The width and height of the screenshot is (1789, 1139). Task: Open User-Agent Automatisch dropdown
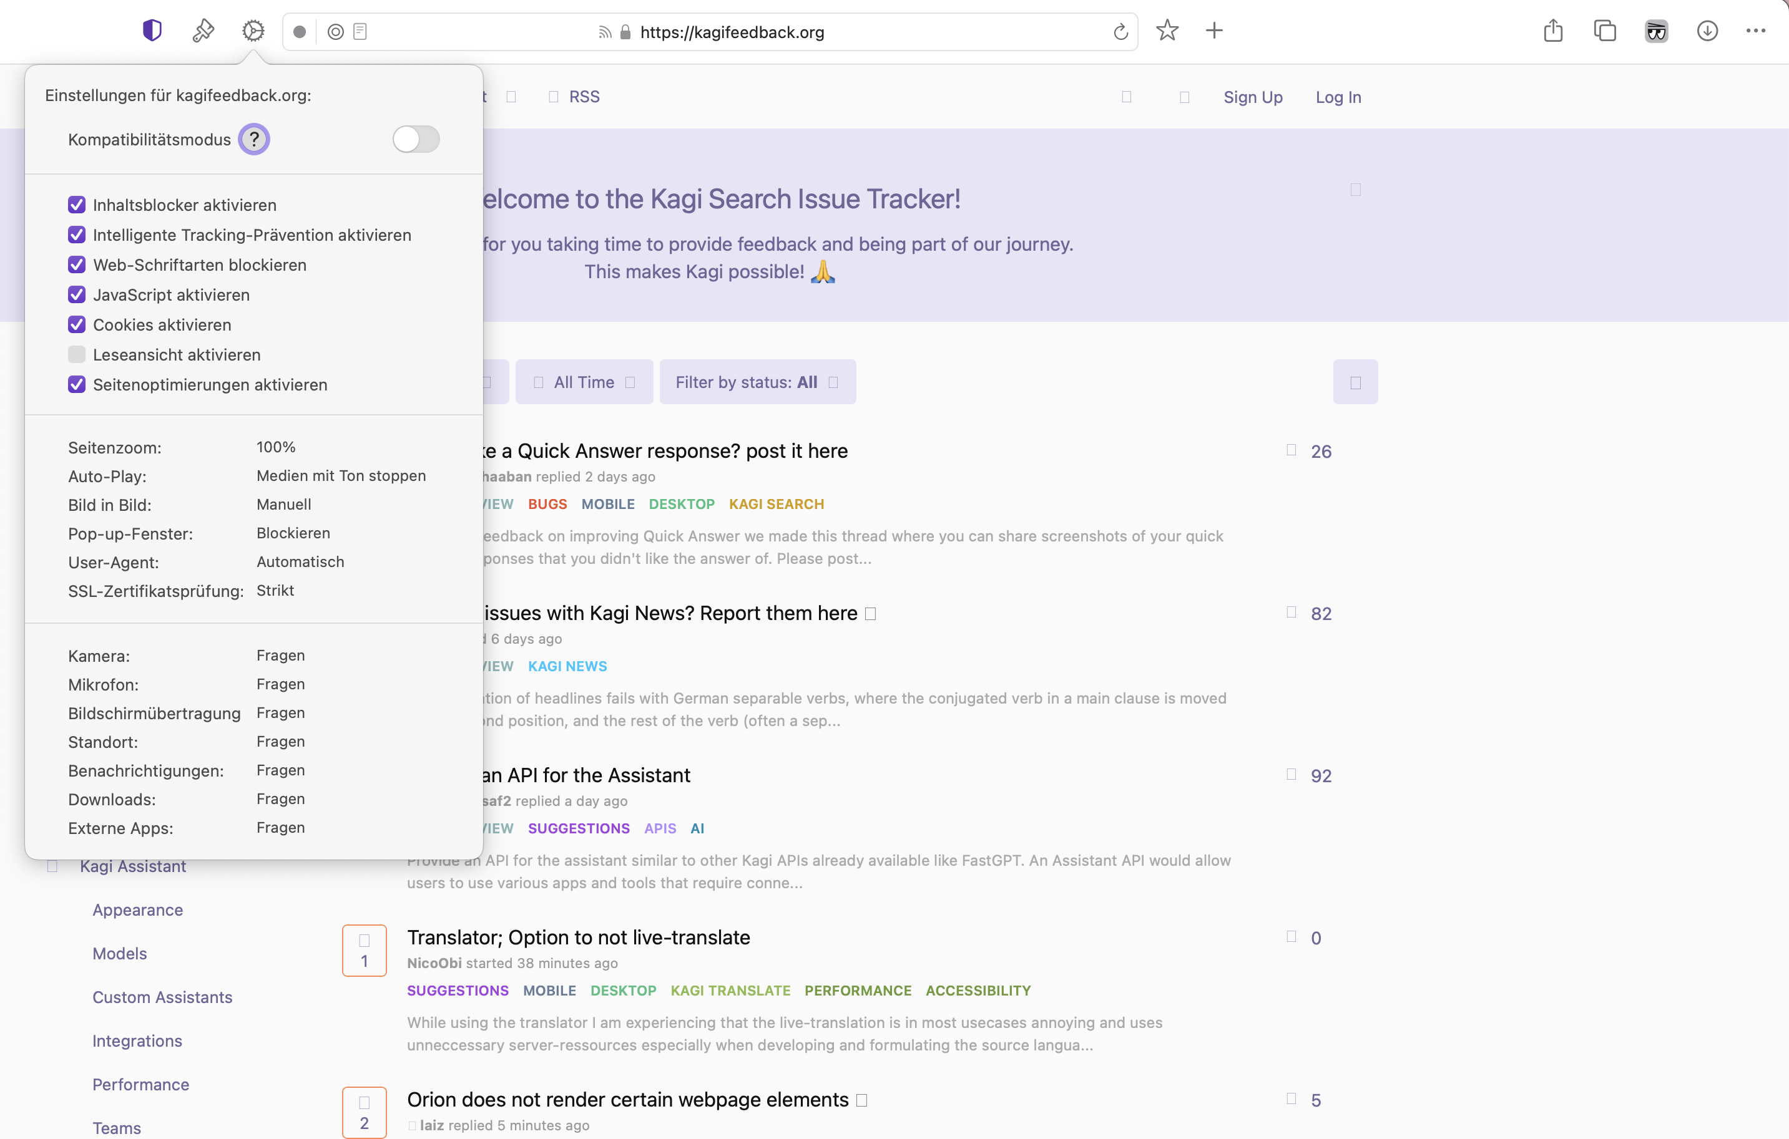[x=300, y=562]
